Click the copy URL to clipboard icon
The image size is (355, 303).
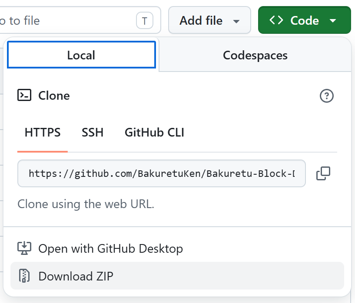tap(323, 173)
